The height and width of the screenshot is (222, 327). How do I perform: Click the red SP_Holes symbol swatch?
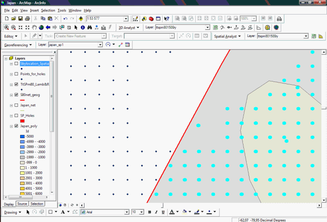[22, 121]
